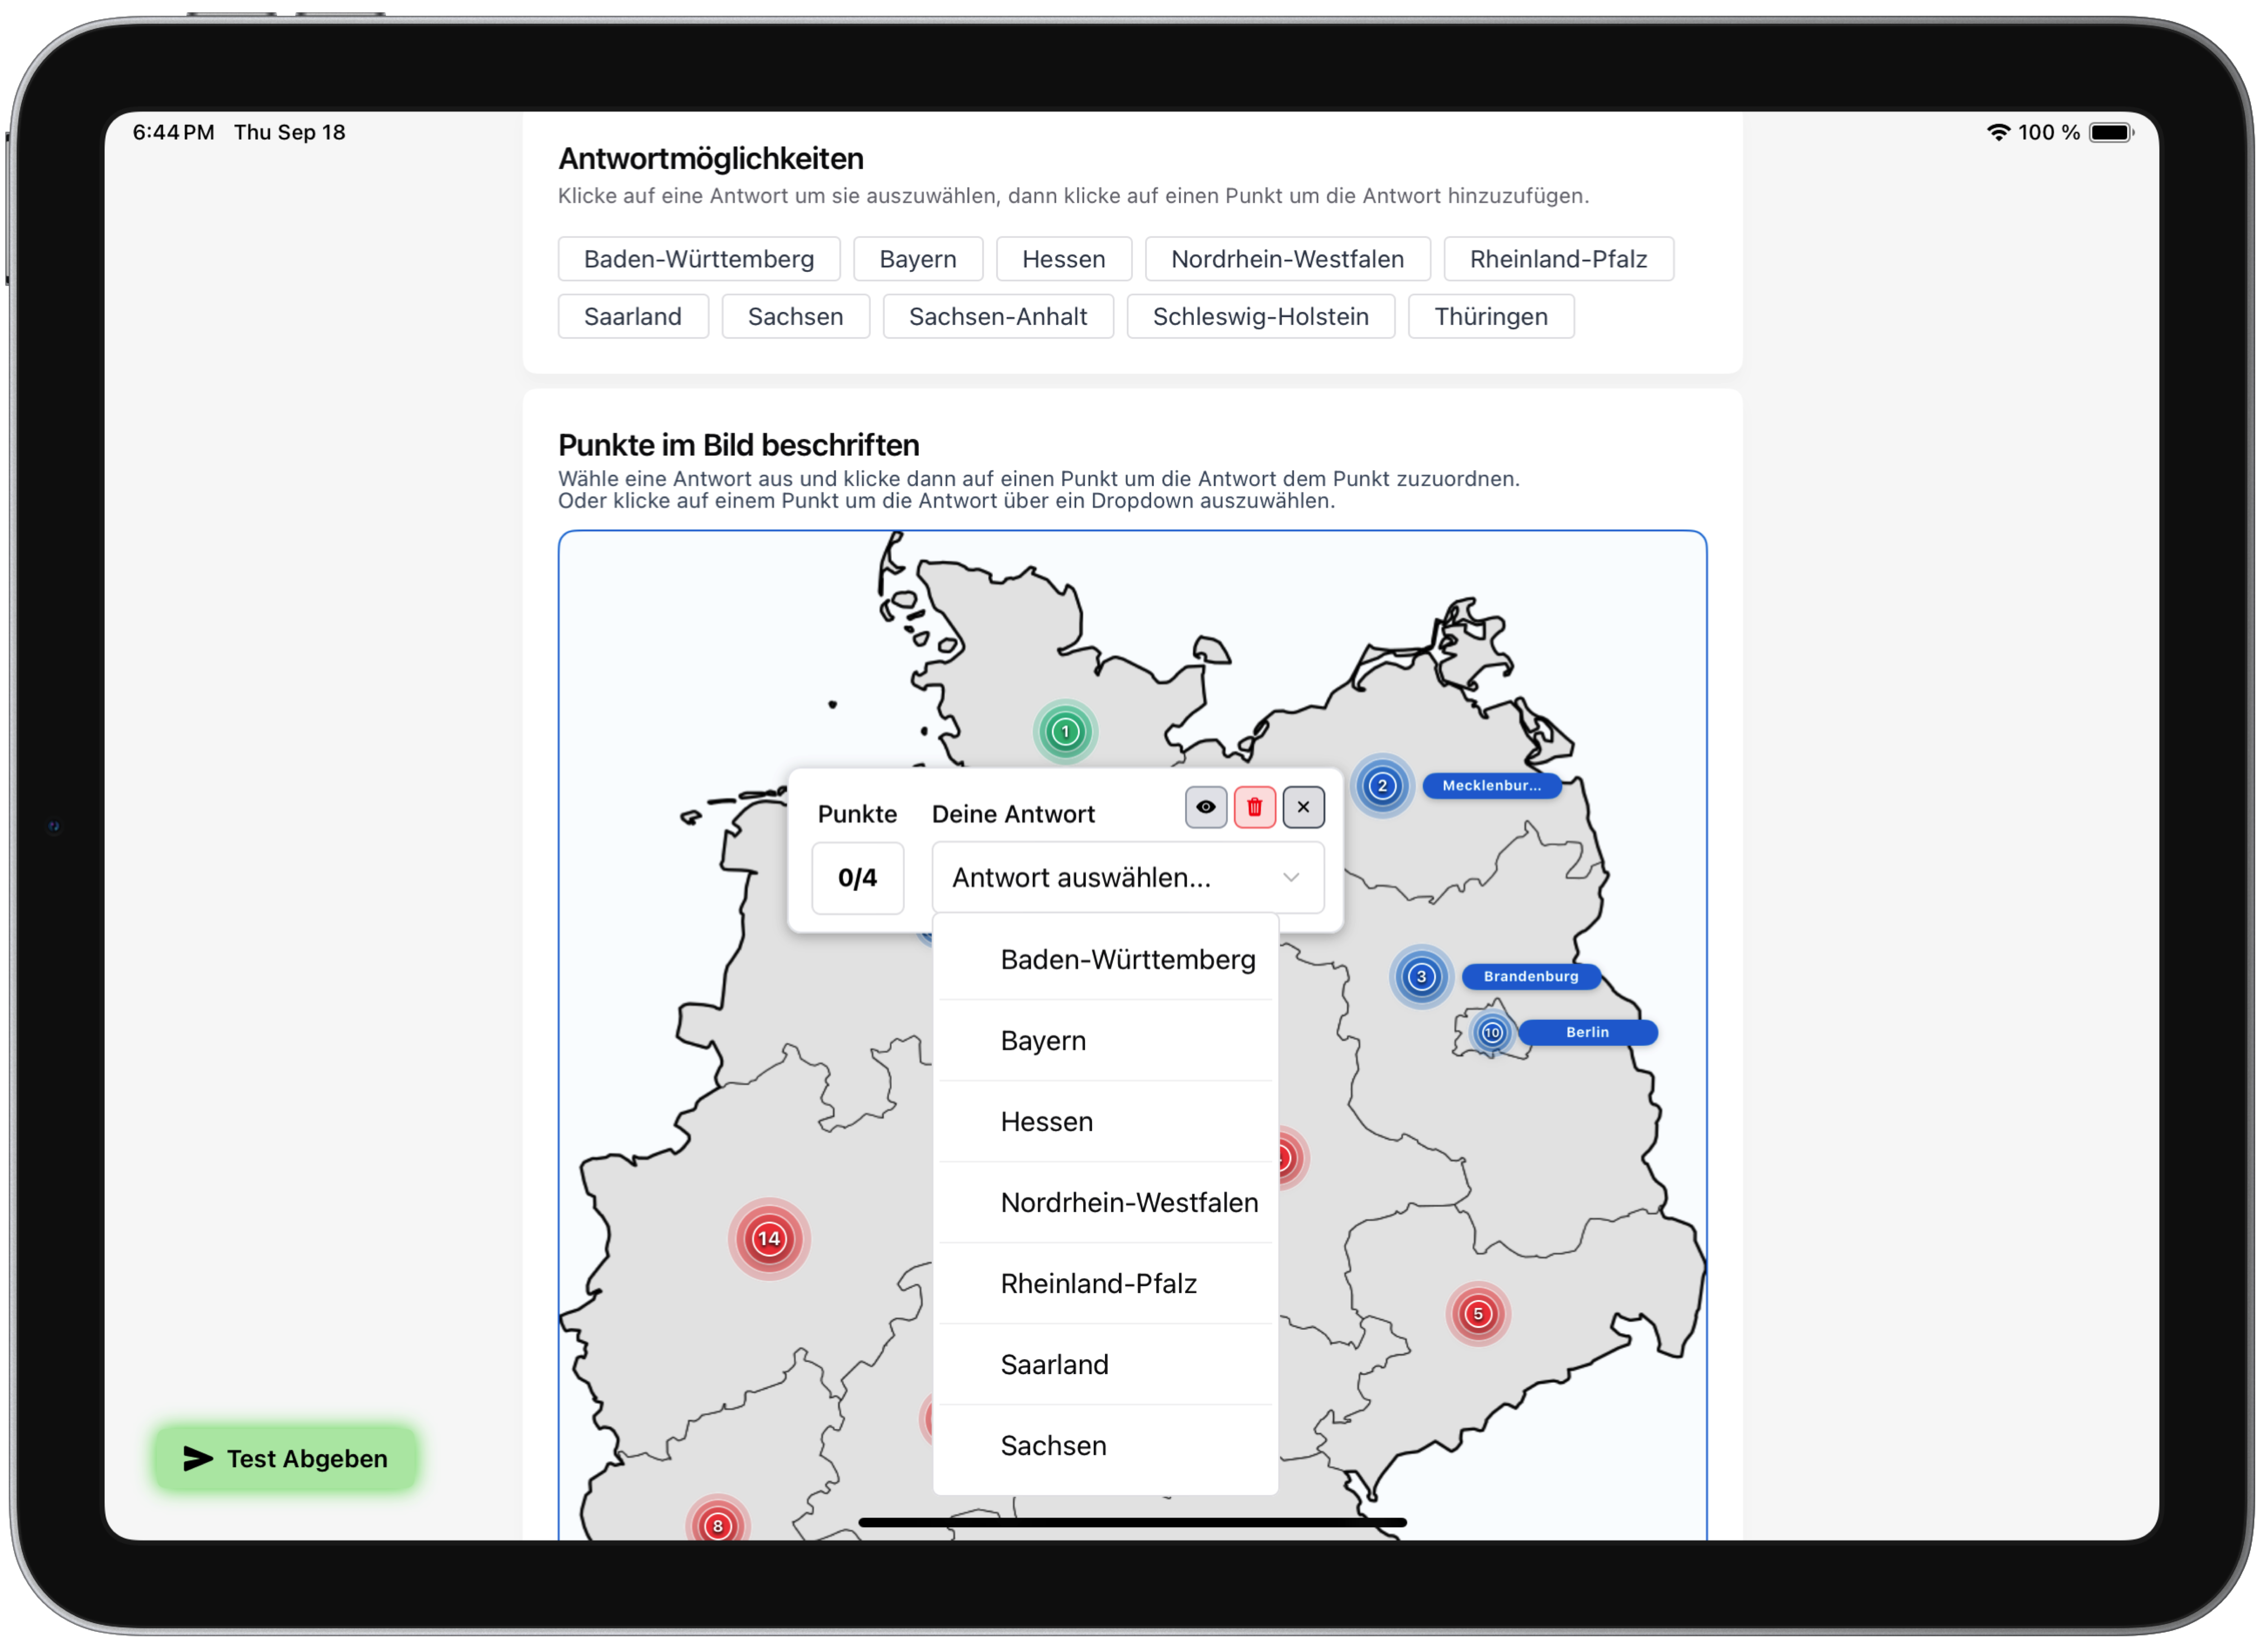Toggle visibility with the eye icon
The width and height of the screenshot is (2264, 1652).
1206,807
